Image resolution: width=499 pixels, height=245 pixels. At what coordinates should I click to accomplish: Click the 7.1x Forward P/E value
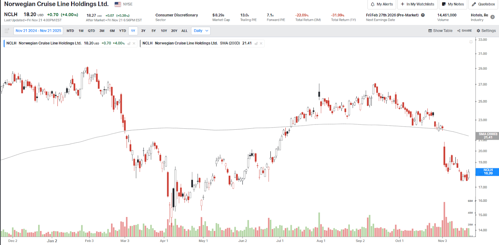pos(270,15)
